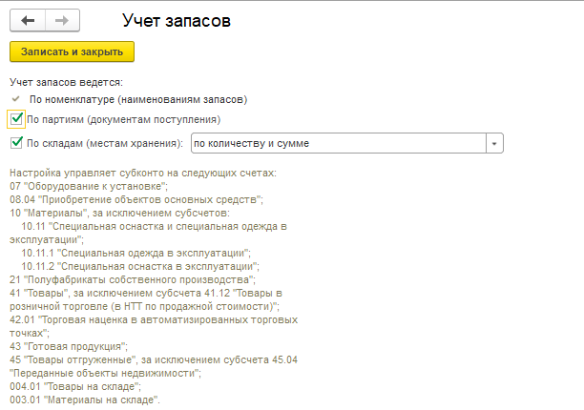The height and width of the screenshot is (410, 584).
Task: Click line 41 "Товары", за исключением субсчета 41.12
Action: pos(146,293)
